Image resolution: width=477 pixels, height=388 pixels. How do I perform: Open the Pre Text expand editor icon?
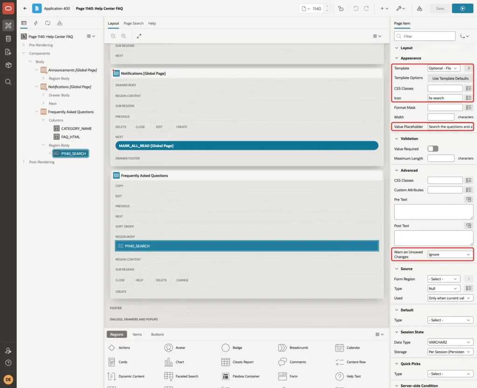(x=469, y=200)
